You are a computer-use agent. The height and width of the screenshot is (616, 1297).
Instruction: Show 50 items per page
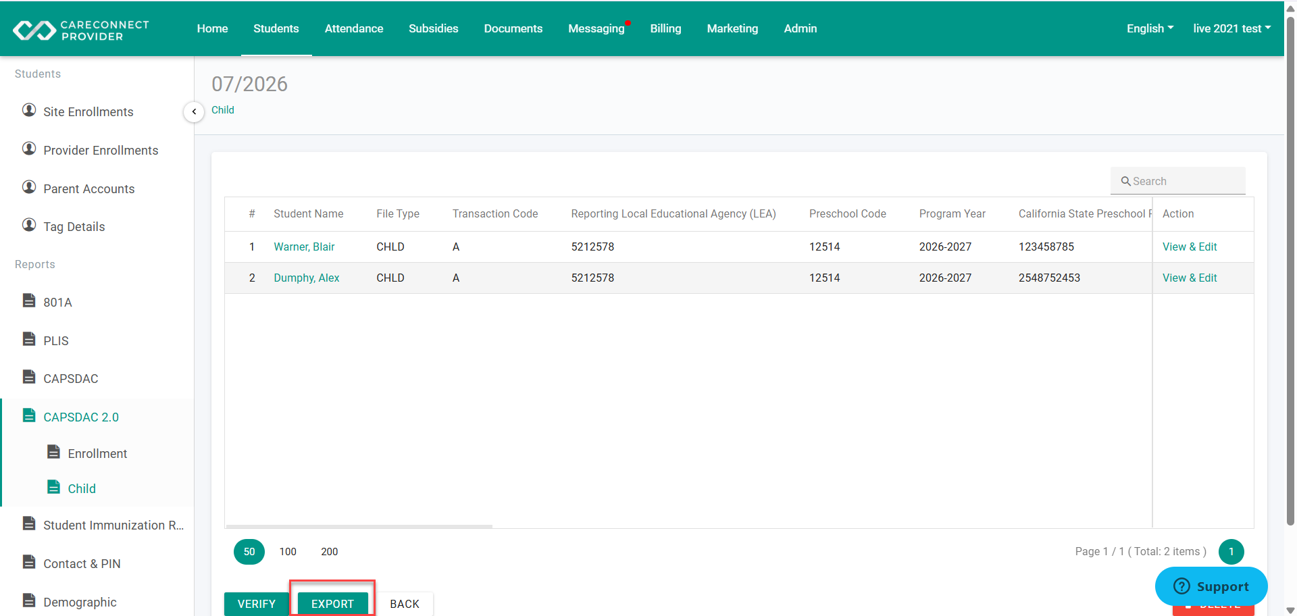coord(249,552)
